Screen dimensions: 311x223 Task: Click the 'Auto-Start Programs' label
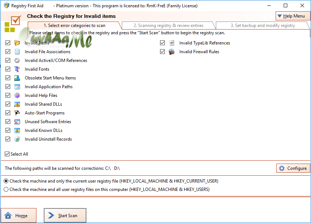(44, 113)
